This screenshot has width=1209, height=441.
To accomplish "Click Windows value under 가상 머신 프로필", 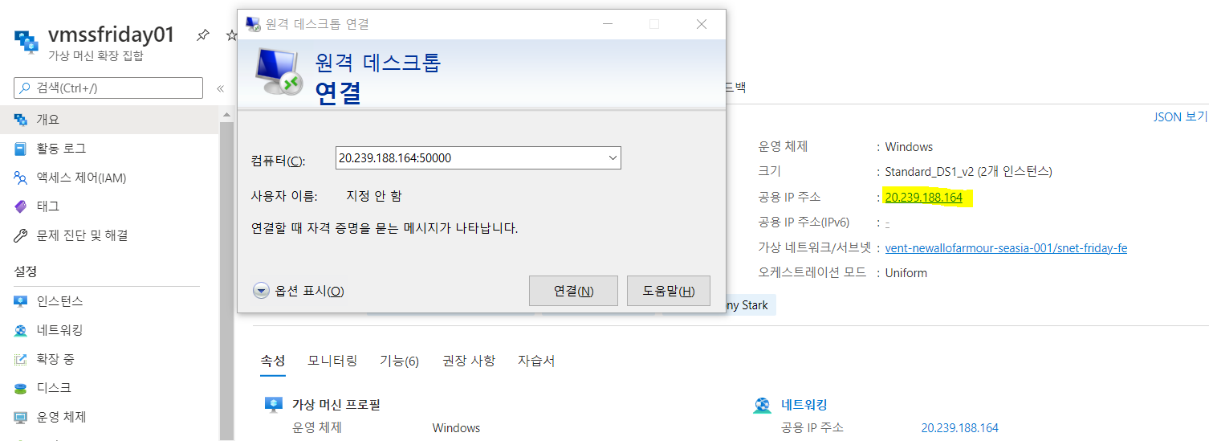I will 456,428.
